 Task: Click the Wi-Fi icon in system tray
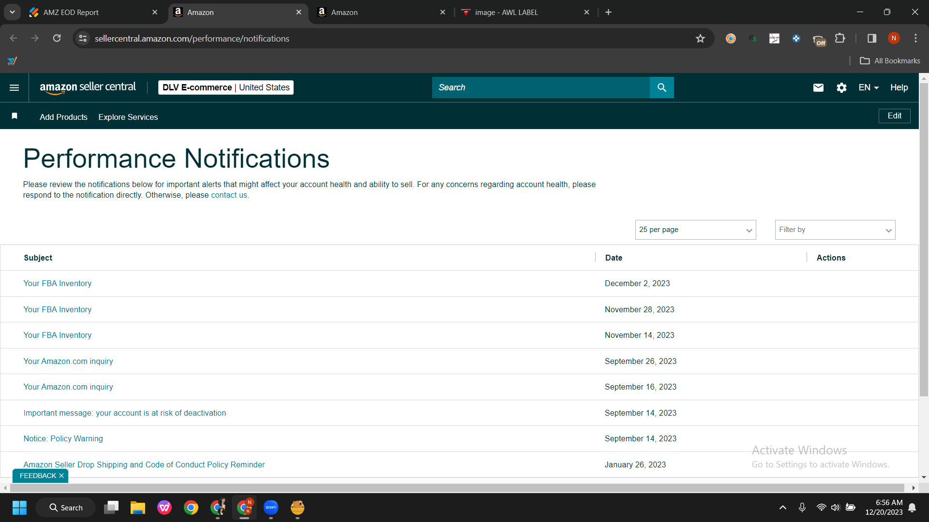pos(821,507)
